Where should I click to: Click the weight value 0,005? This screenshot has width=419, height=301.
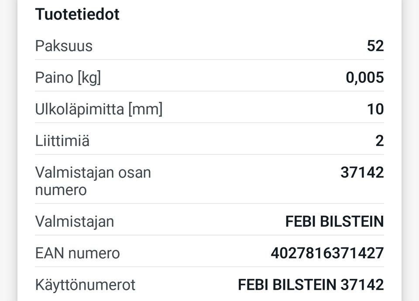365,78
